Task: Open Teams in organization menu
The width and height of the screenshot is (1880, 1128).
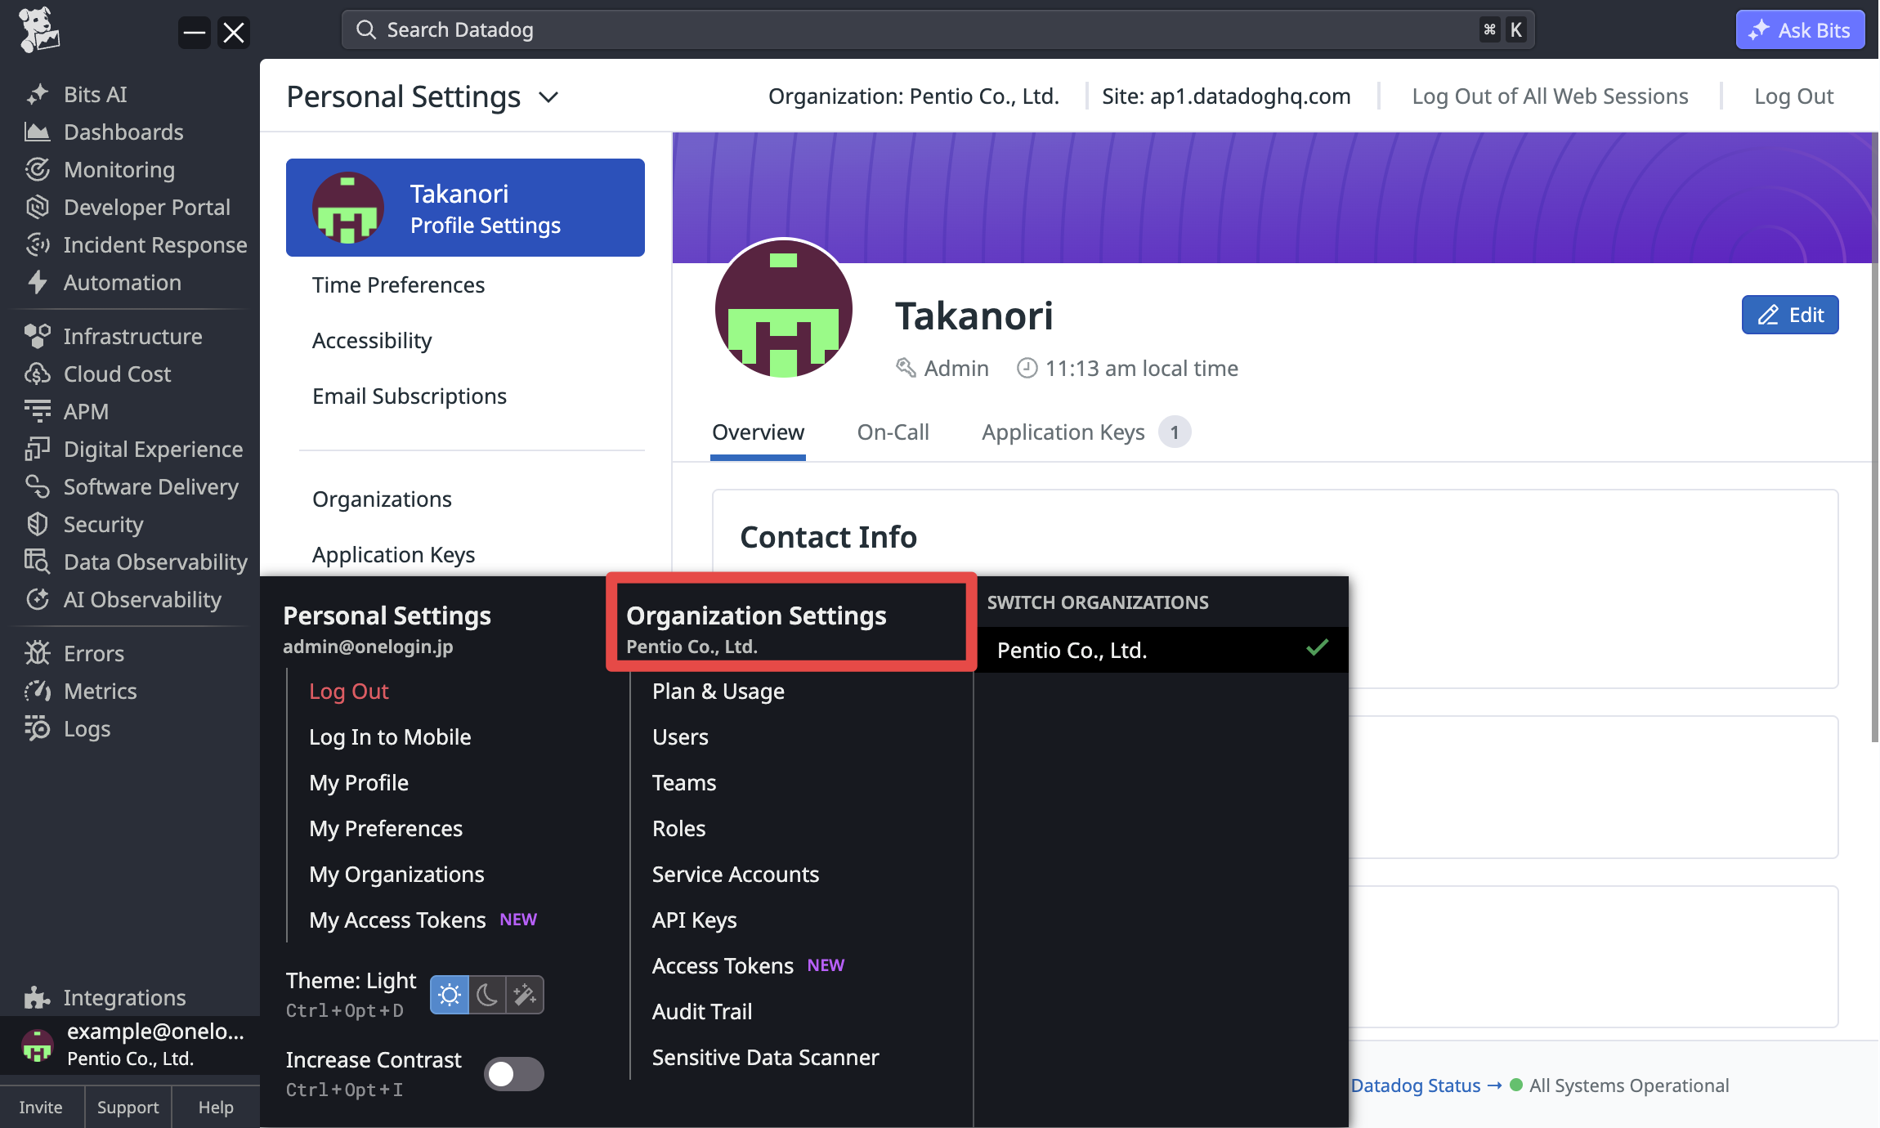Action: (x=684, y=782)
